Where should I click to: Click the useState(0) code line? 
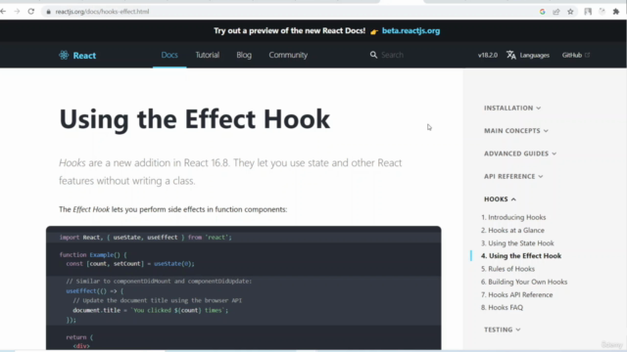[130, 264]
